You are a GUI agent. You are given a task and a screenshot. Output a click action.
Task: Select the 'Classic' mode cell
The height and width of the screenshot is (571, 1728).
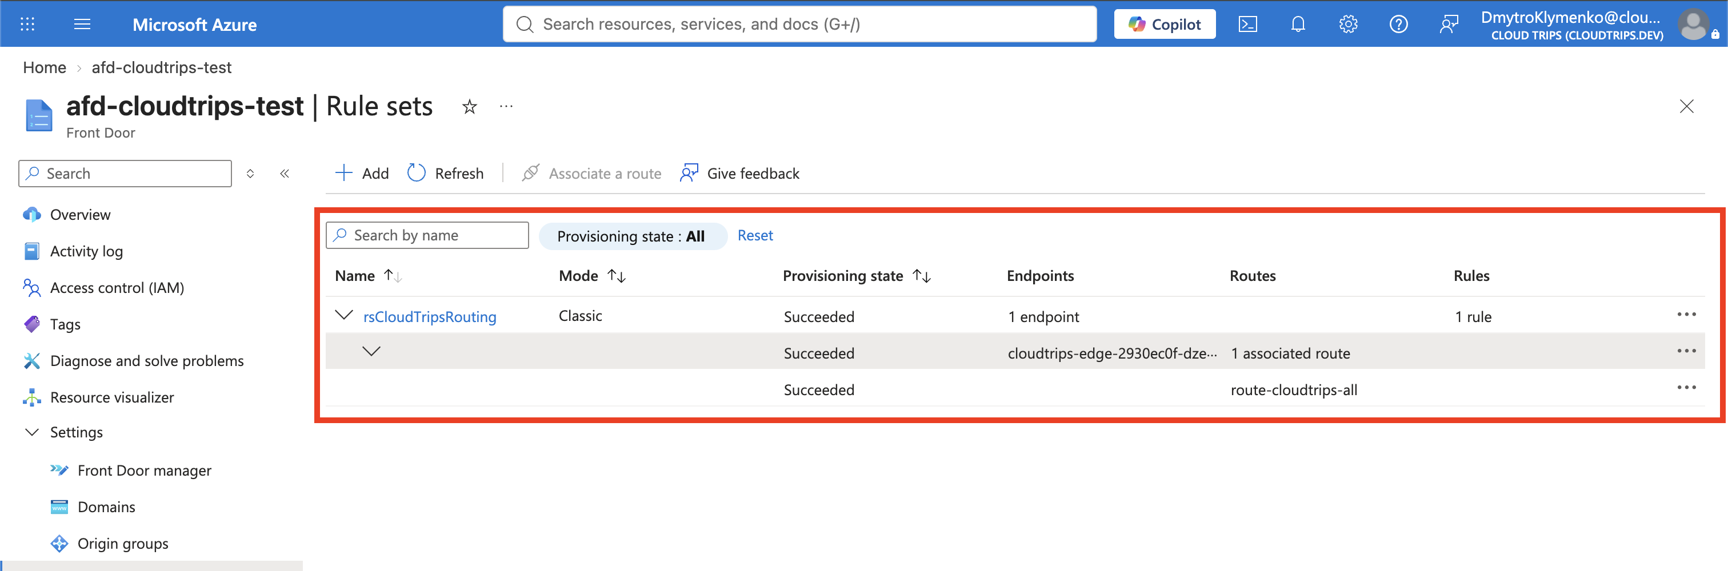(580, 316)
